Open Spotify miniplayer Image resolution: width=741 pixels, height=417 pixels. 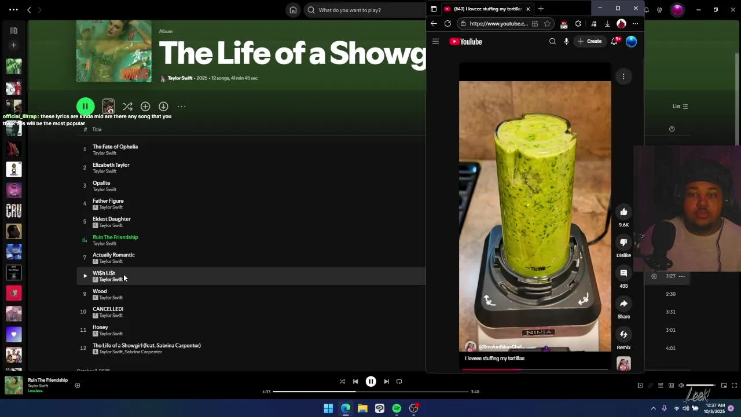724,385
